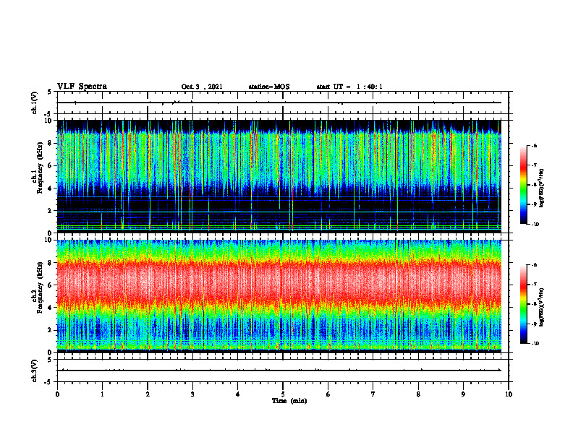Click the "ch.3(V)" waveform axis label
Screen dimensions: 573x442
[34, 370]
